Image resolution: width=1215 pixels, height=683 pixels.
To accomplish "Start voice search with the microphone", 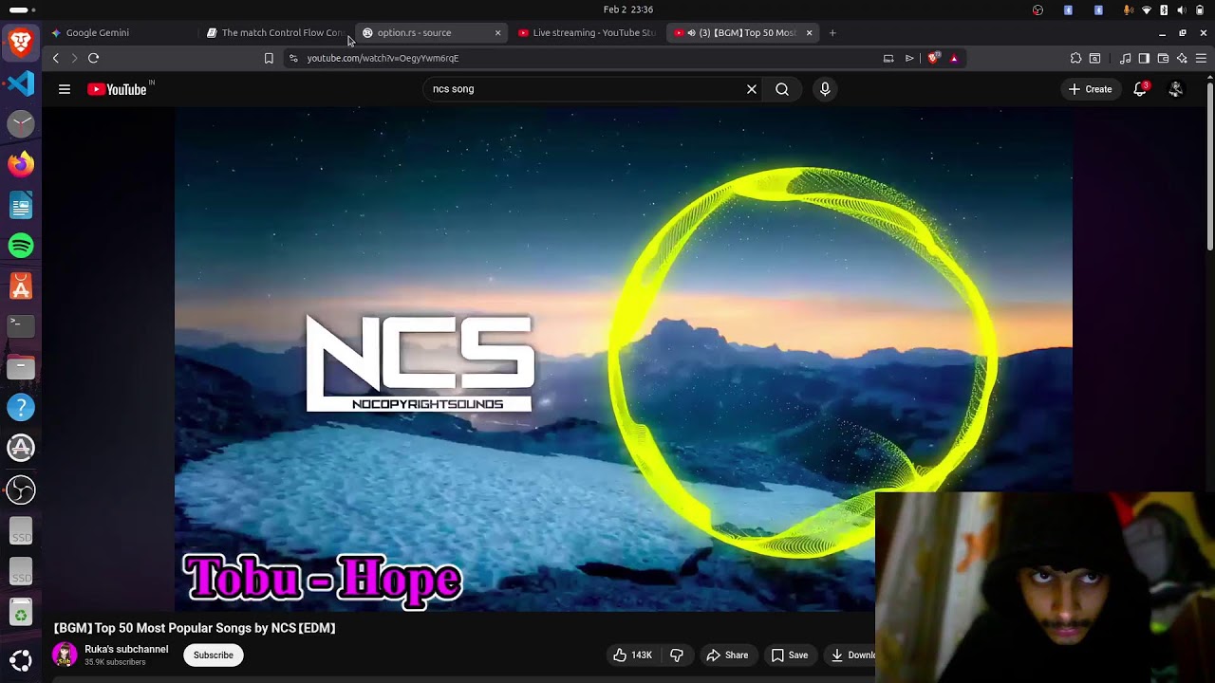I will pyautogui.click(x=825, y=89).
